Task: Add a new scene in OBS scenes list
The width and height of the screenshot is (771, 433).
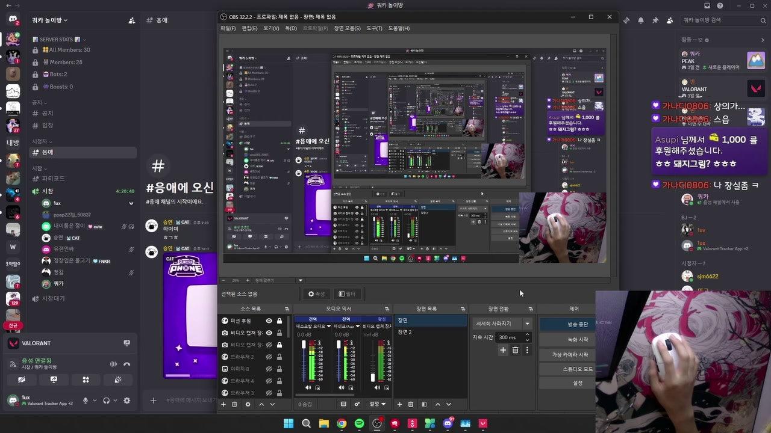Action: pyautogui.click(x=400, y=404)
